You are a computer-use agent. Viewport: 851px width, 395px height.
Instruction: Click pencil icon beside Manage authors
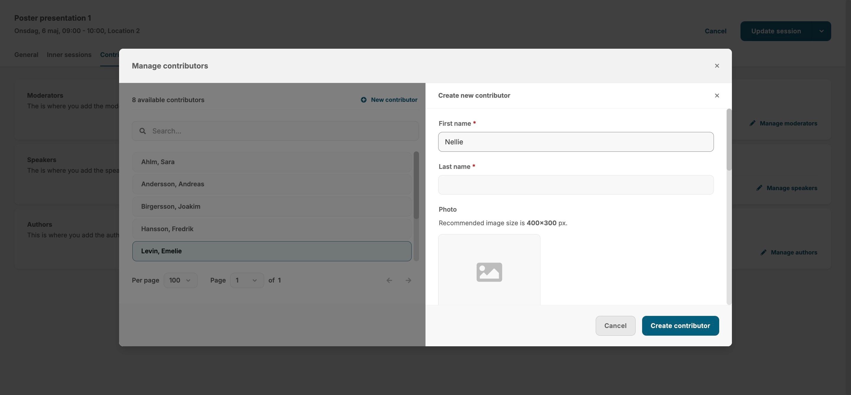tap(764, 252)
